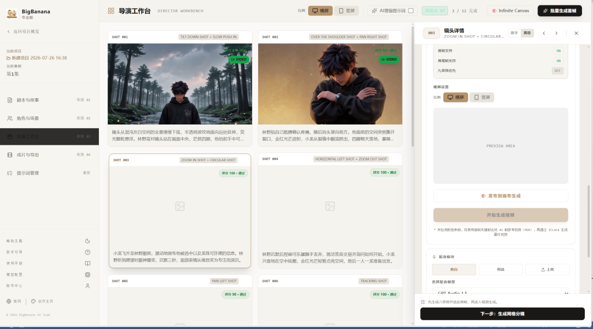
Task: Select the 上传 dubbing tab
Action: click(547, 269)
